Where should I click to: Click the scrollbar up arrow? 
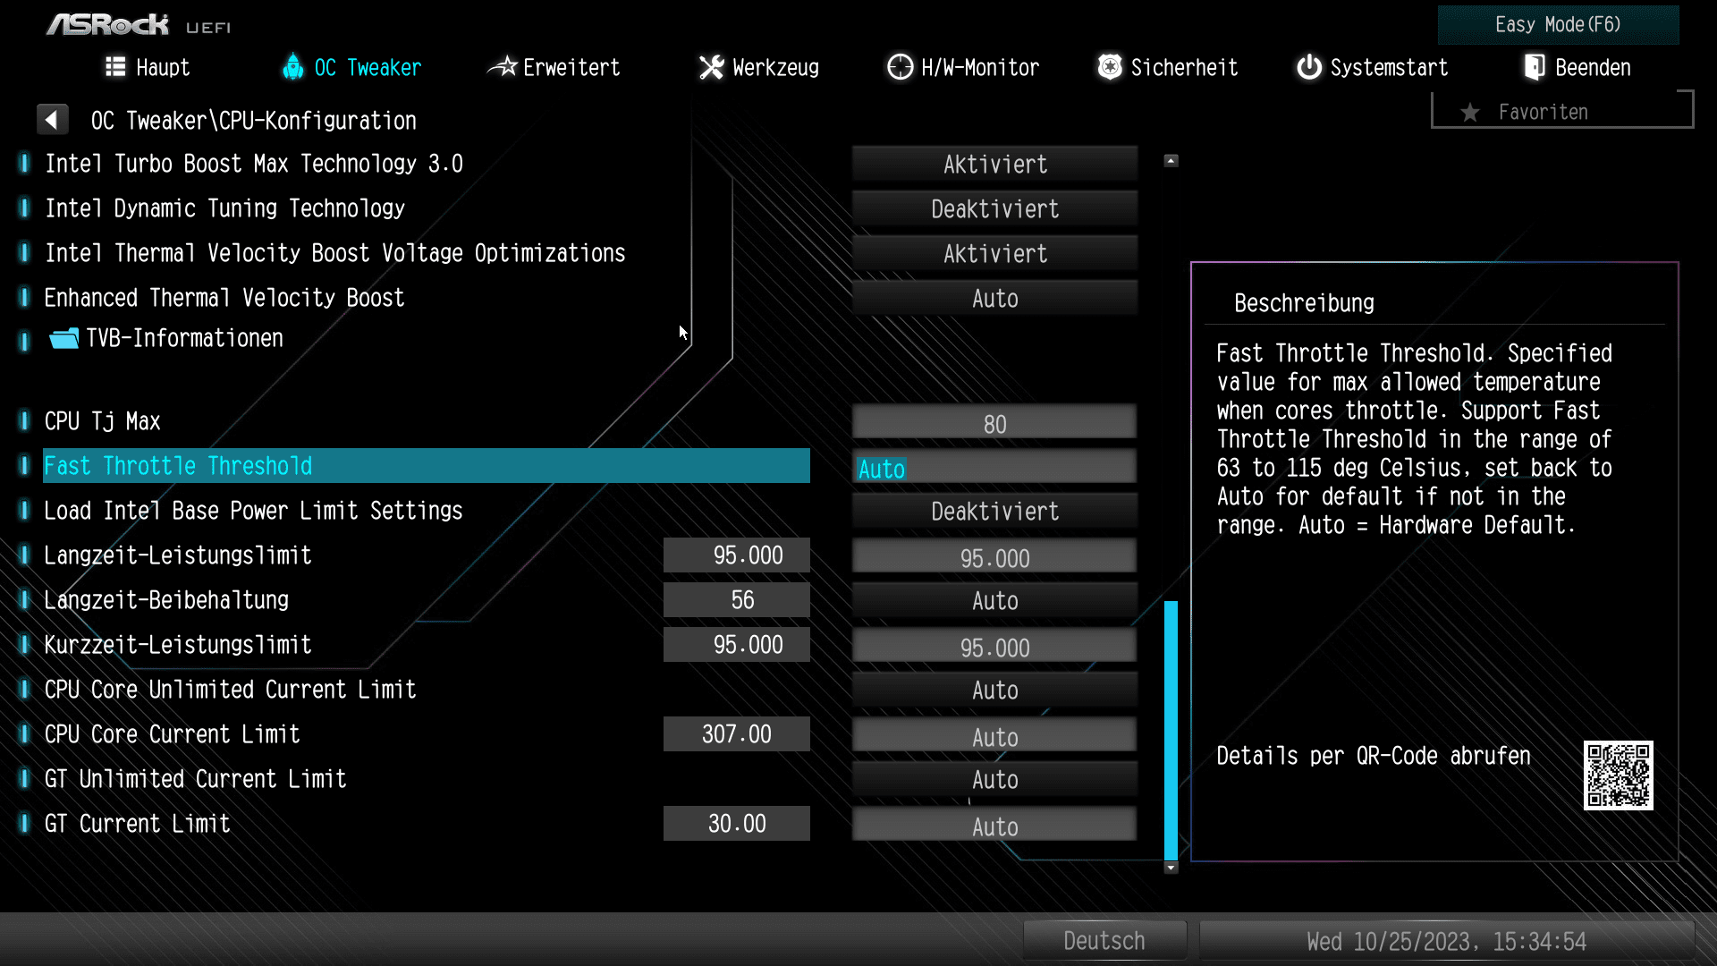(x=1171, y=161)
